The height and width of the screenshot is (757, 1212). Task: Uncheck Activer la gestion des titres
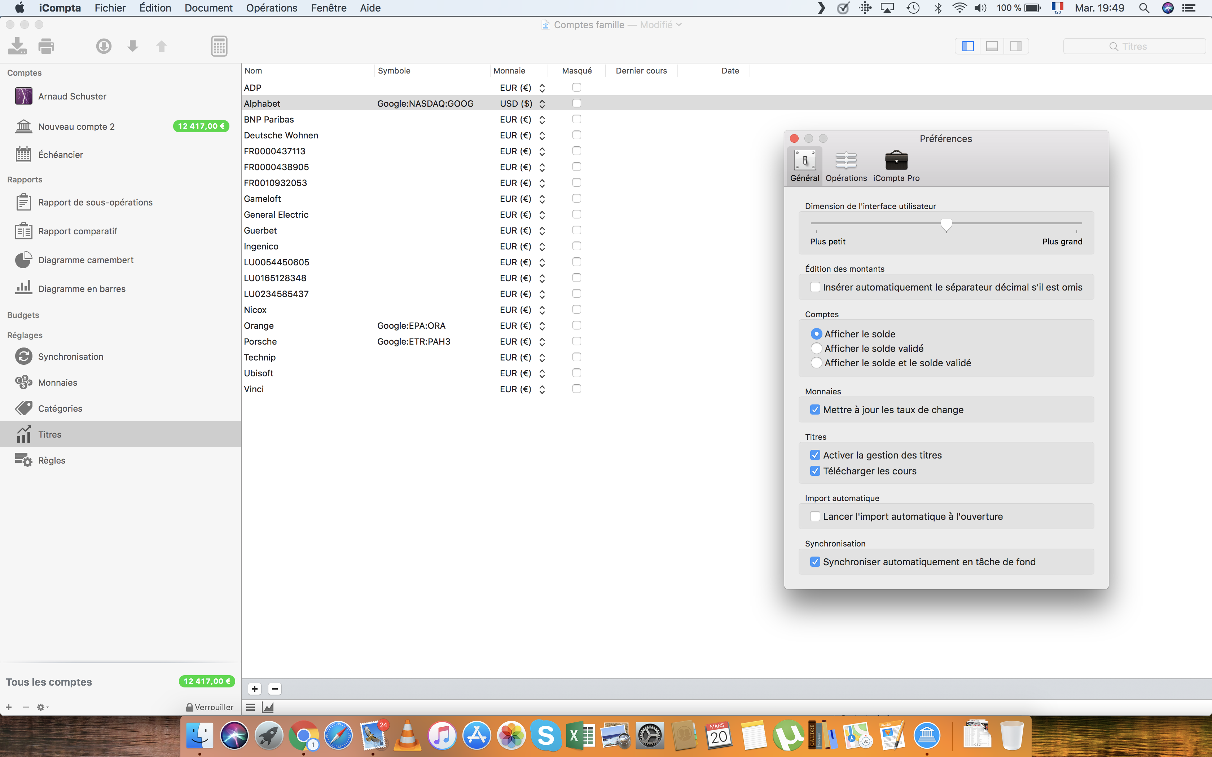click(815, 455)
